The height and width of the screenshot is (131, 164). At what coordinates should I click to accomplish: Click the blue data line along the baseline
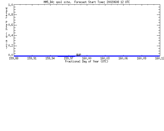(x=87, y=56)
